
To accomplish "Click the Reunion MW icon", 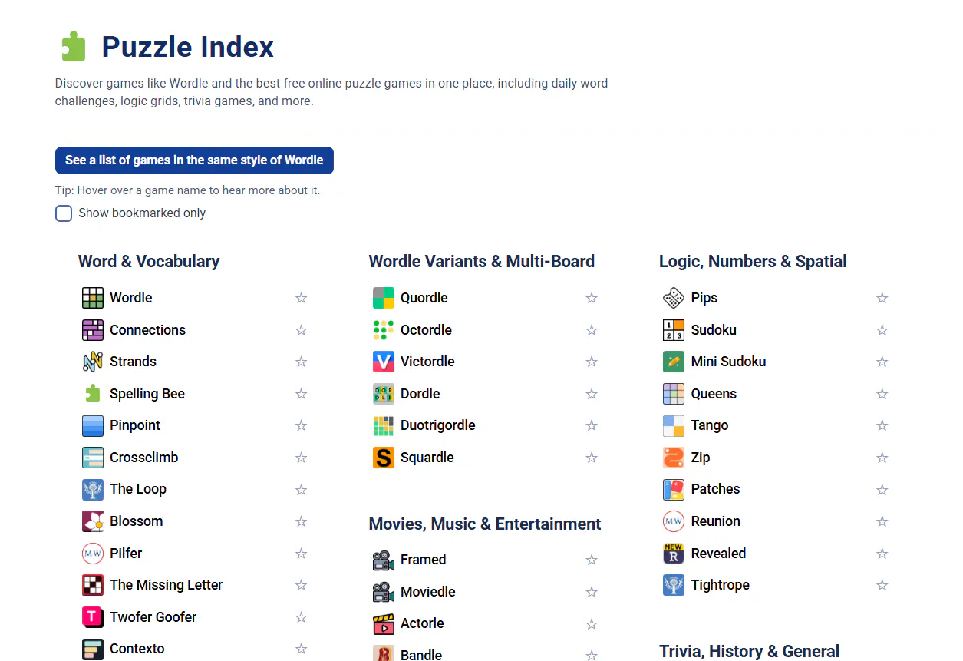I will (x=674, y=521).
